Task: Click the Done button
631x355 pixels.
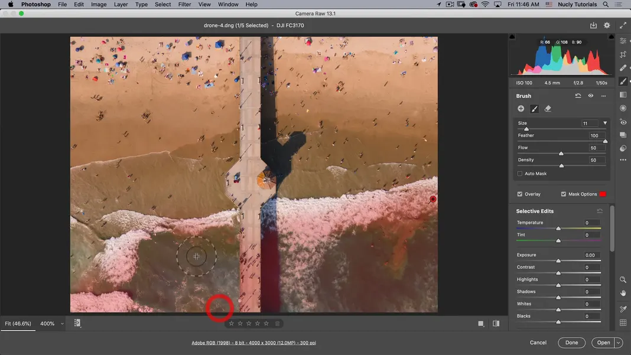Action: click(x=571, y=343)
